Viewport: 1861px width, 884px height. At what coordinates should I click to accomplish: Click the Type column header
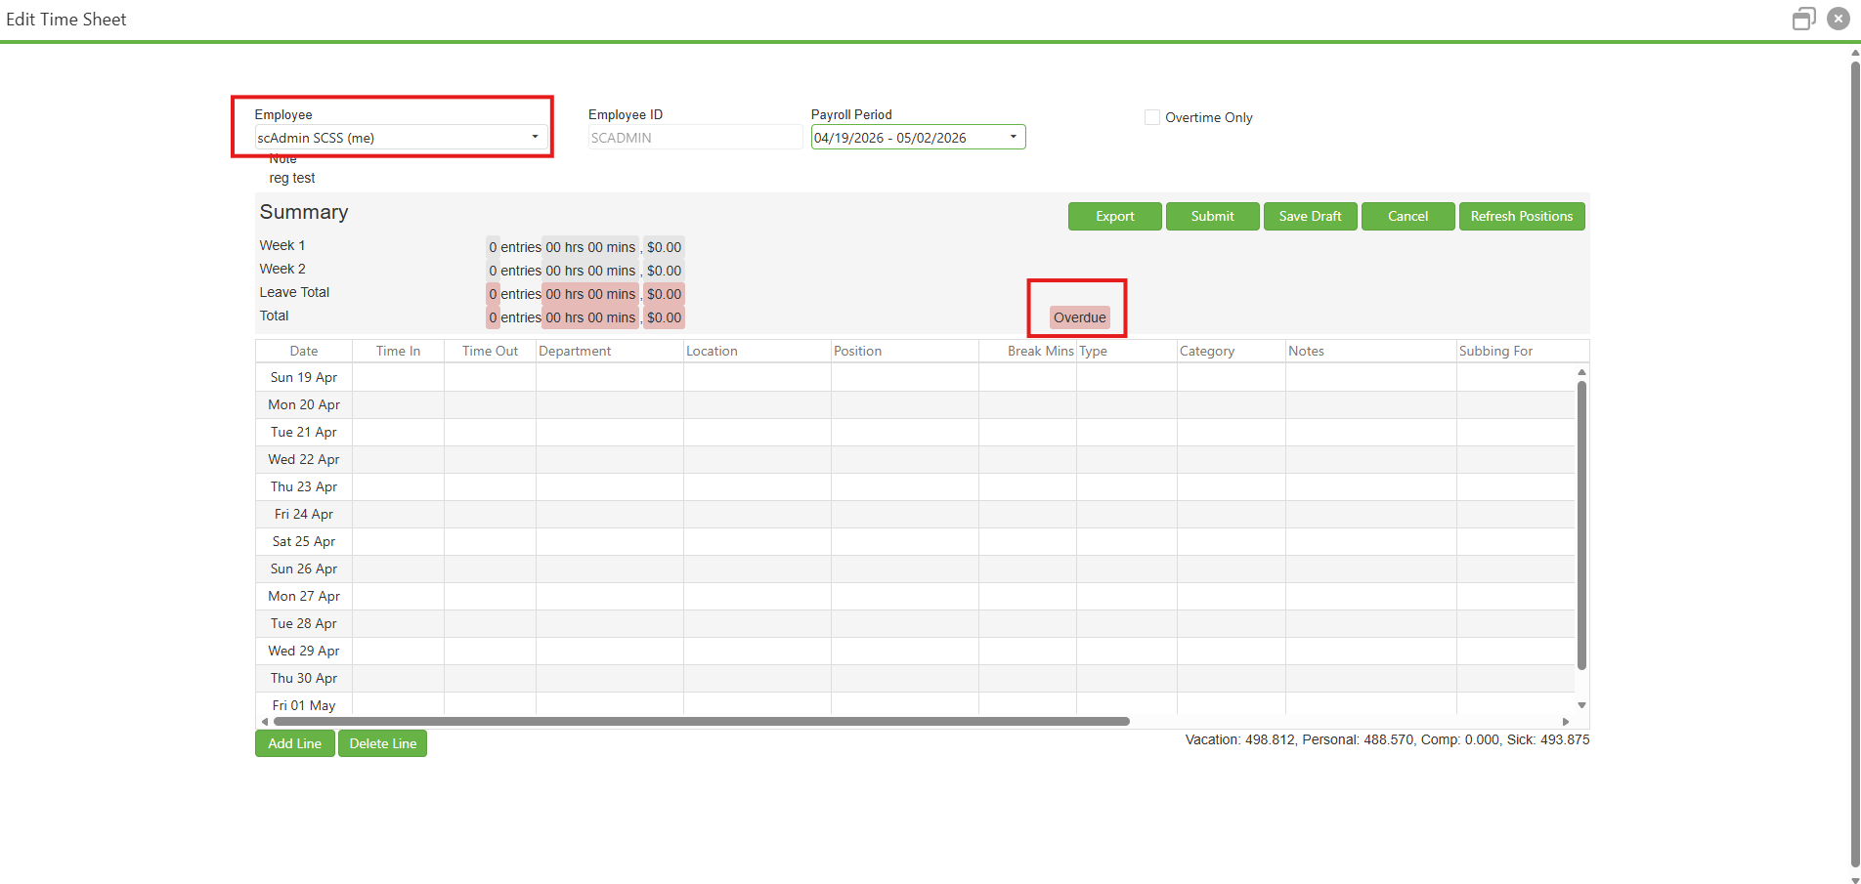tap(1127, 351)
